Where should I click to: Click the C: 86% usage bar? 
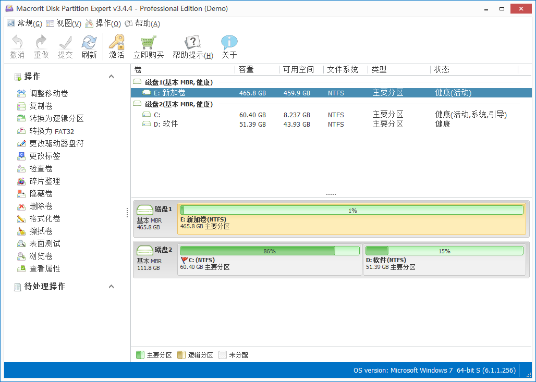coord(270,251)
